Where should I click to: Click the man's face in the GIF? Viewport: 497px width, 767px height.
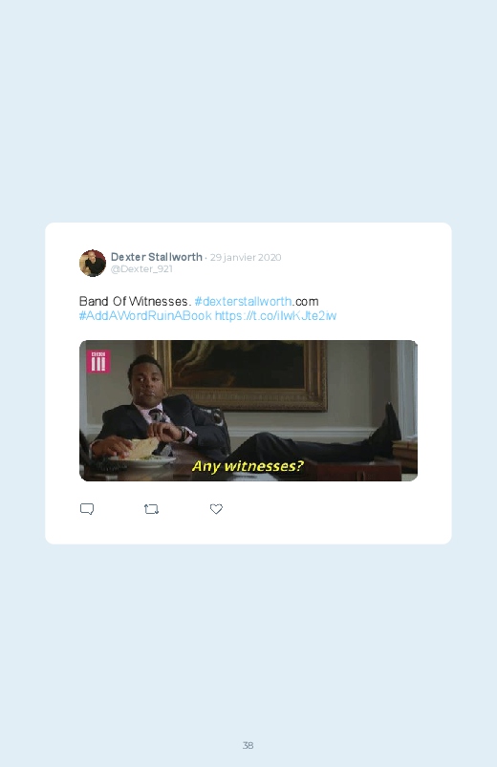143,378
